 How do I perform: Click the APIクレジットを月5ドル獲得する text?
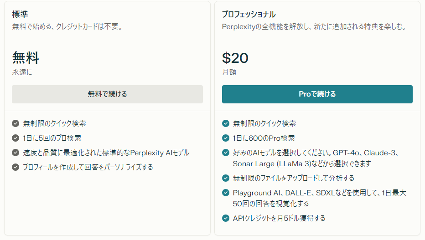click(x=279, y=218)
